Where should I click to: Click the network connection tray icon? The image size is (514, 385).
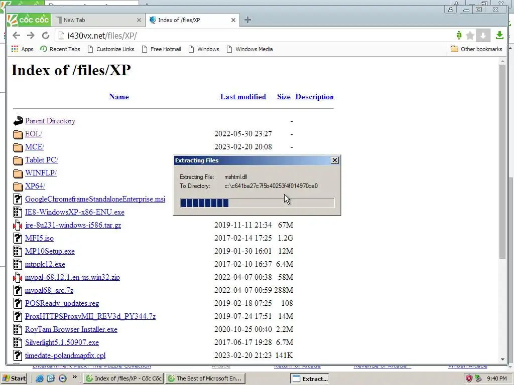(x=478, y=378)
